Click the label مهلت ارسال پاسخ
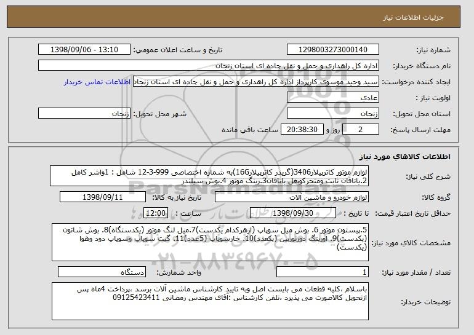 (x=420, y=130)
